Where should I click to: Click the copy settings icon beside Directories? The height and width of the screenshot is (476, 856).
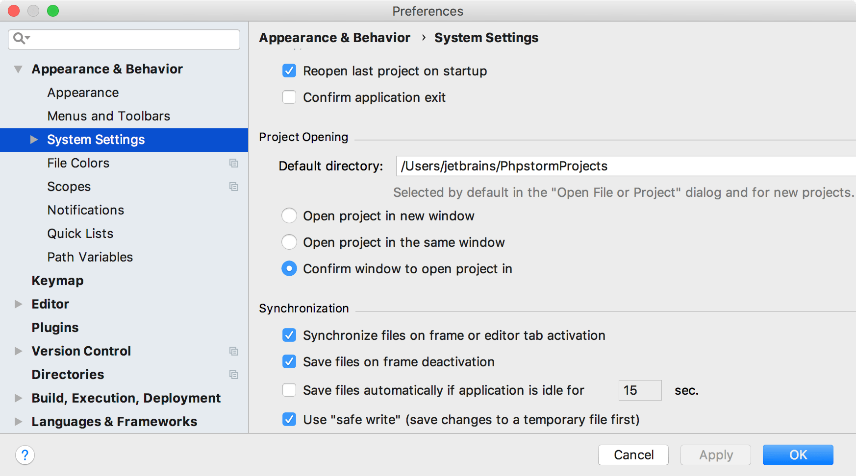pyautogui.click(x=234, y=375)
